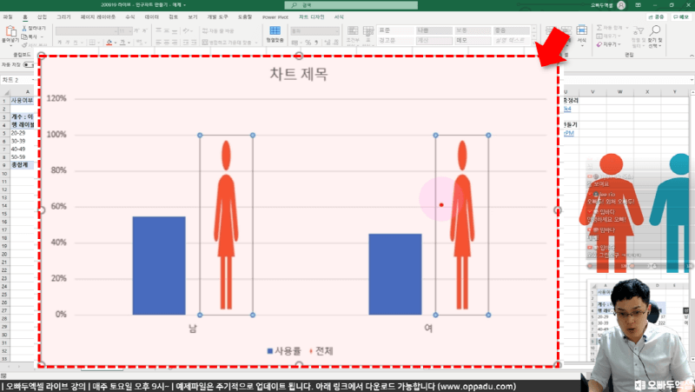Screen dimensions: 695x392
Task: Copy with the 복사 icon
Action: 24,37
